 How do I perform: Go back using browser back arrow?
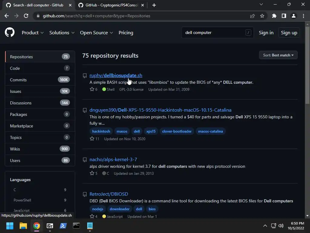(7, 16)
